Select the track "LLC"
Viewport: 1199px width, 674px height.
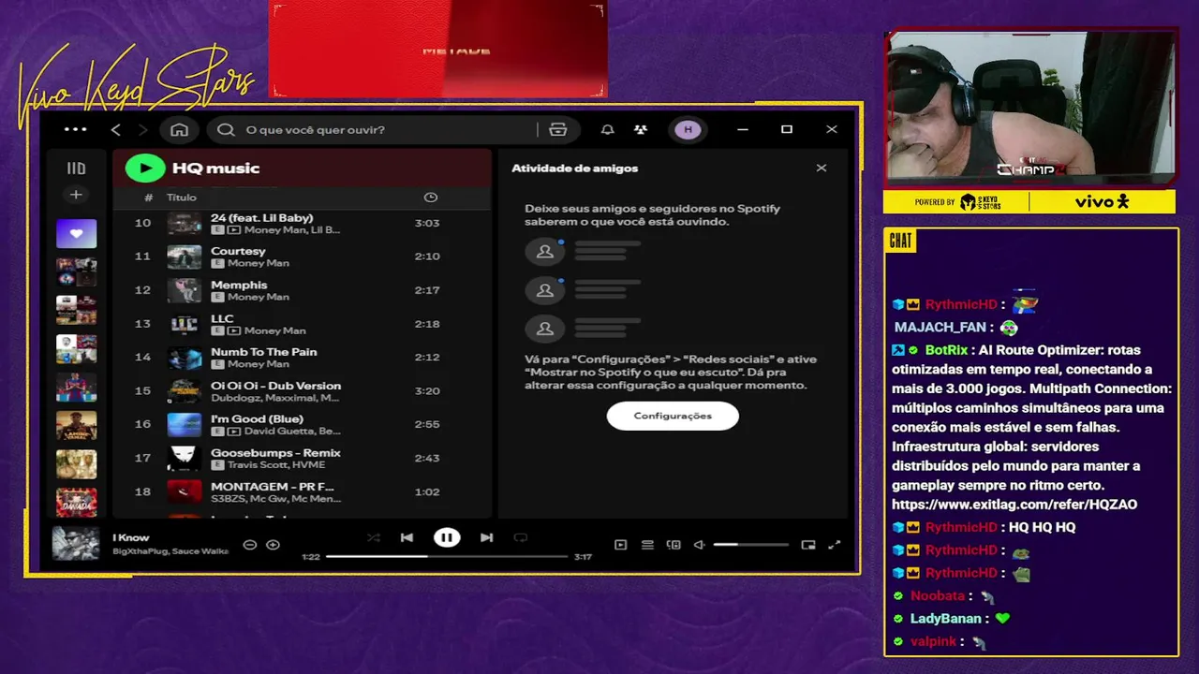click(x=302, y=324)
